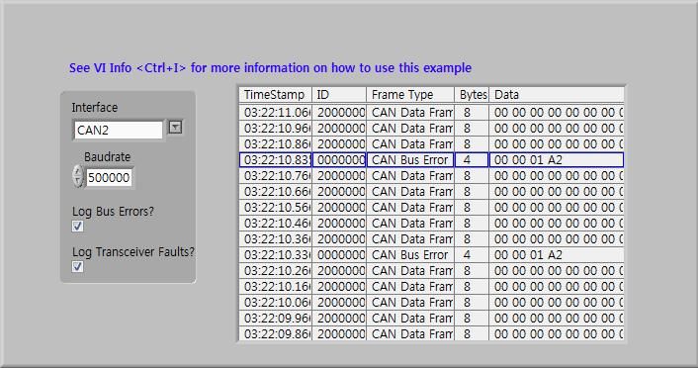Click the Bytes column header
This screenshot has width=698, height=368.
[472, 95]
